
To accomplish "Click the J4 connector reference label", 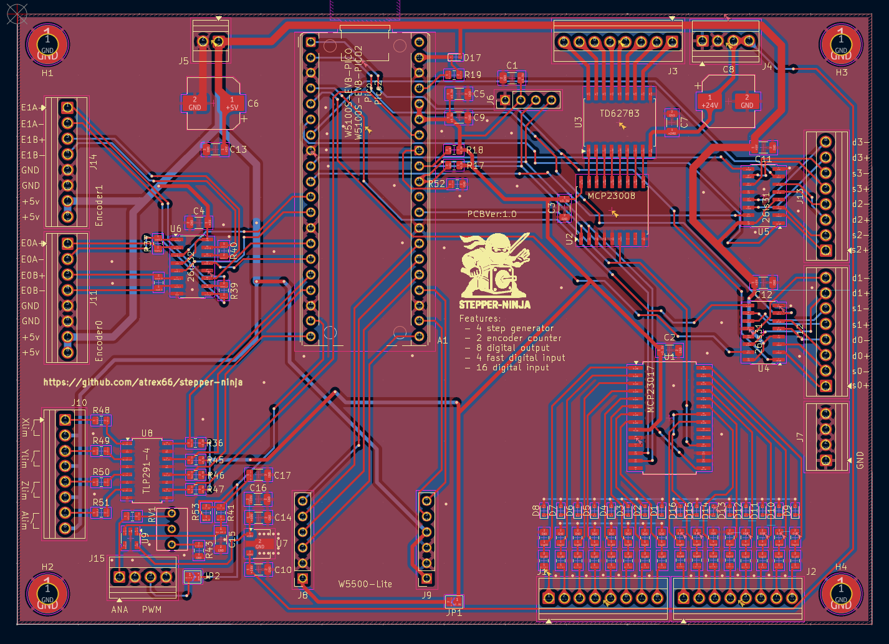I will 767,66.
